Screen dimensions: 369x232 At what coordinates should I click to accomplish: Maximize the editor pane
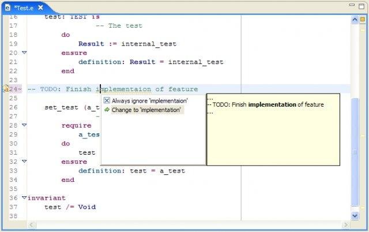[x=362, y=6]
